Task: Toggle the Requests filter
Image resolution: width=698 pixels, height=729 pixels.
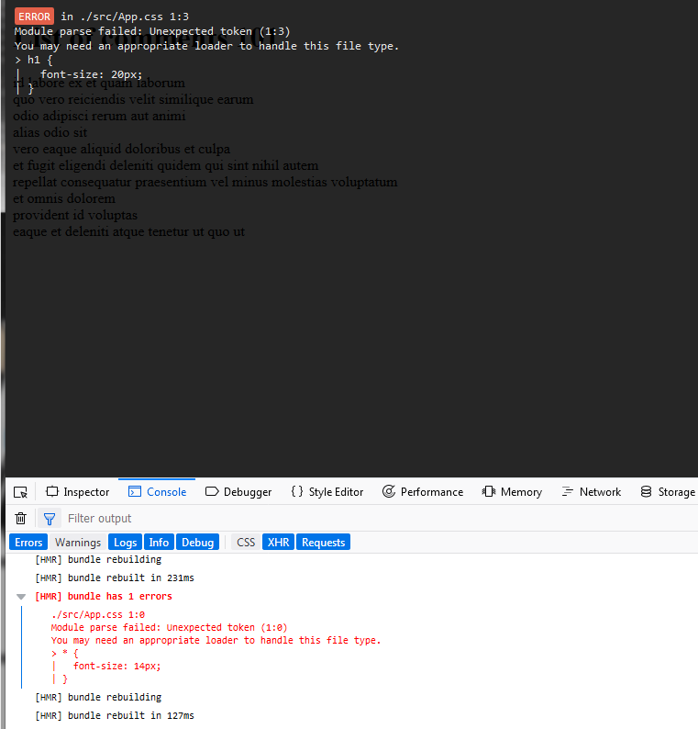Action: point(323,542)
